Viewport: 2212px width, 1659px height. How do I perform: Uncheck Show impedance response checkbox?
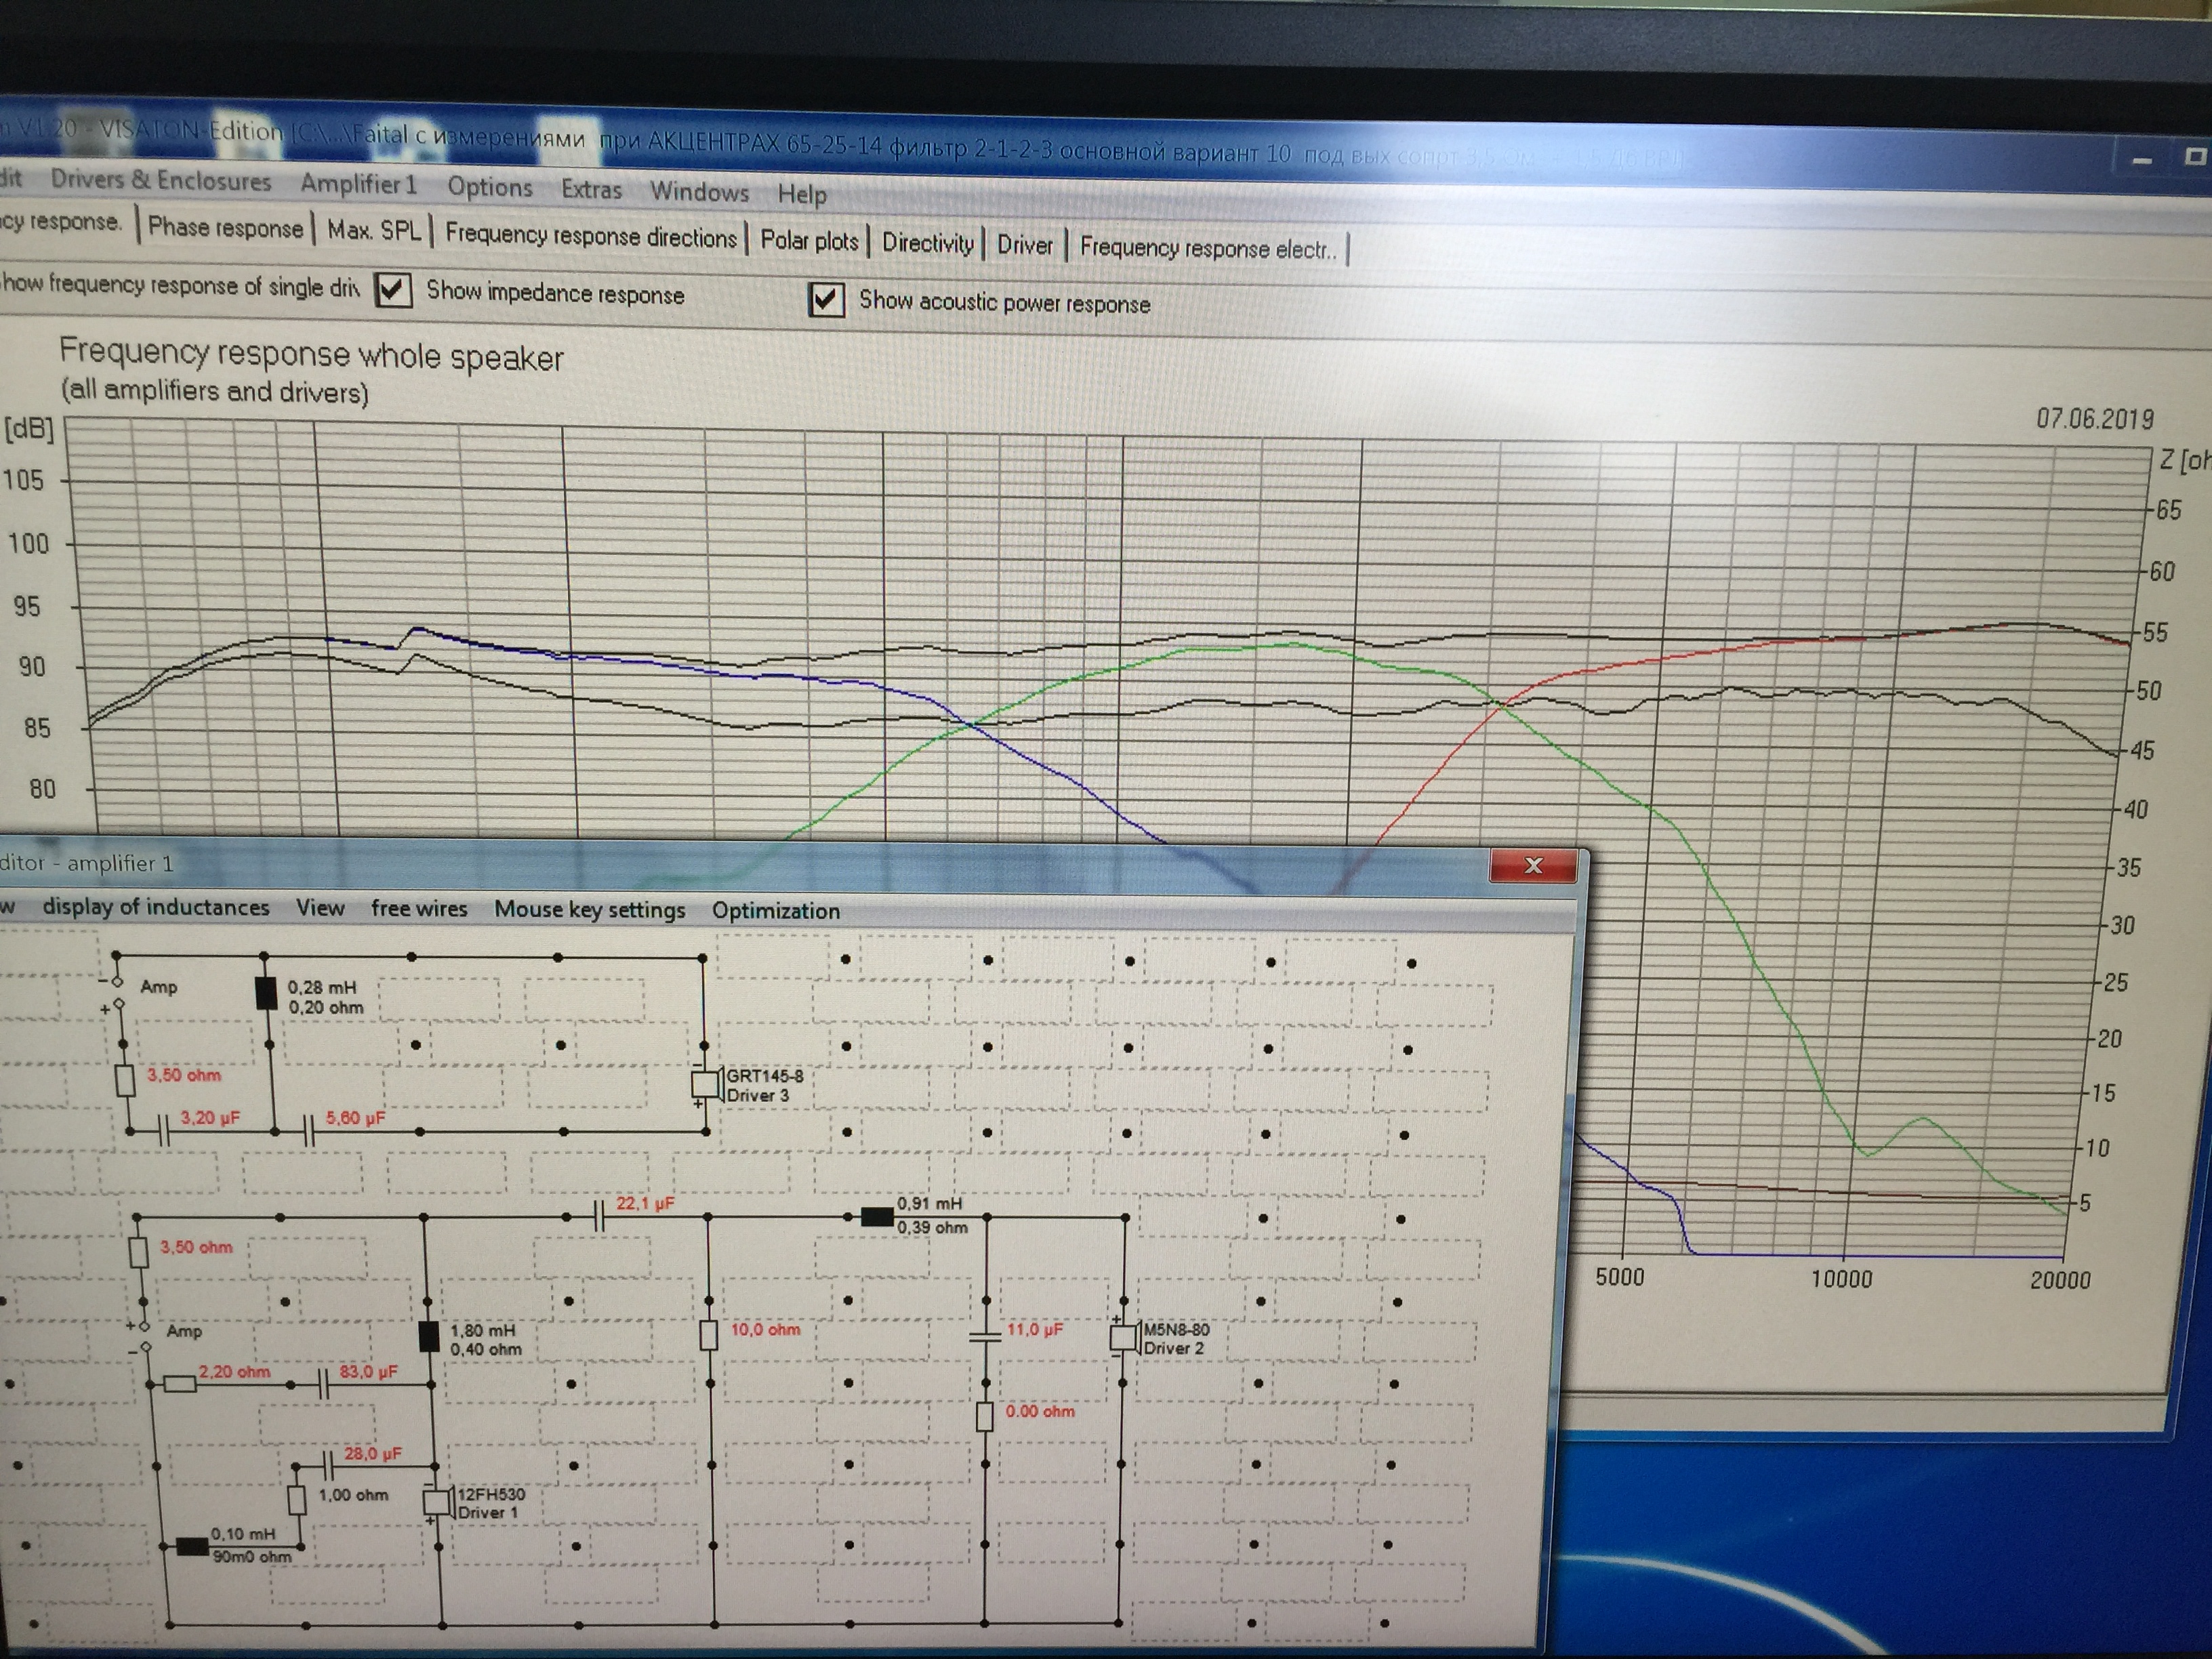(x=393, y=291)
